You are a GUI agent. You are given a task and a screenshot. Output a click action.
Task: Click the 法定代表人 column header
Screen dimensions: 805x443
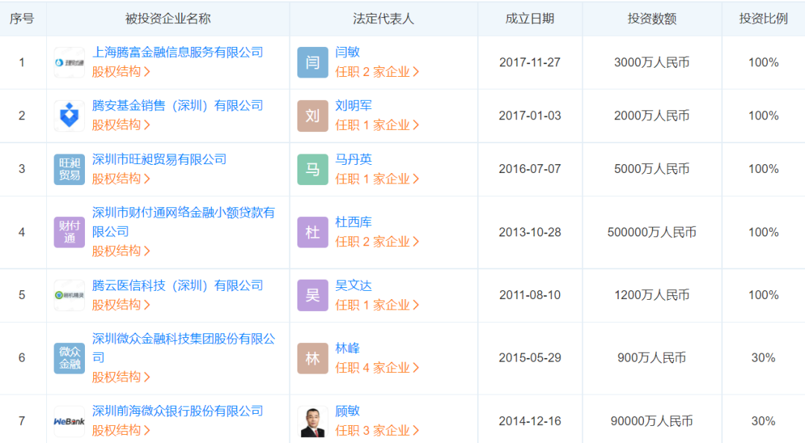coord(384,19)
